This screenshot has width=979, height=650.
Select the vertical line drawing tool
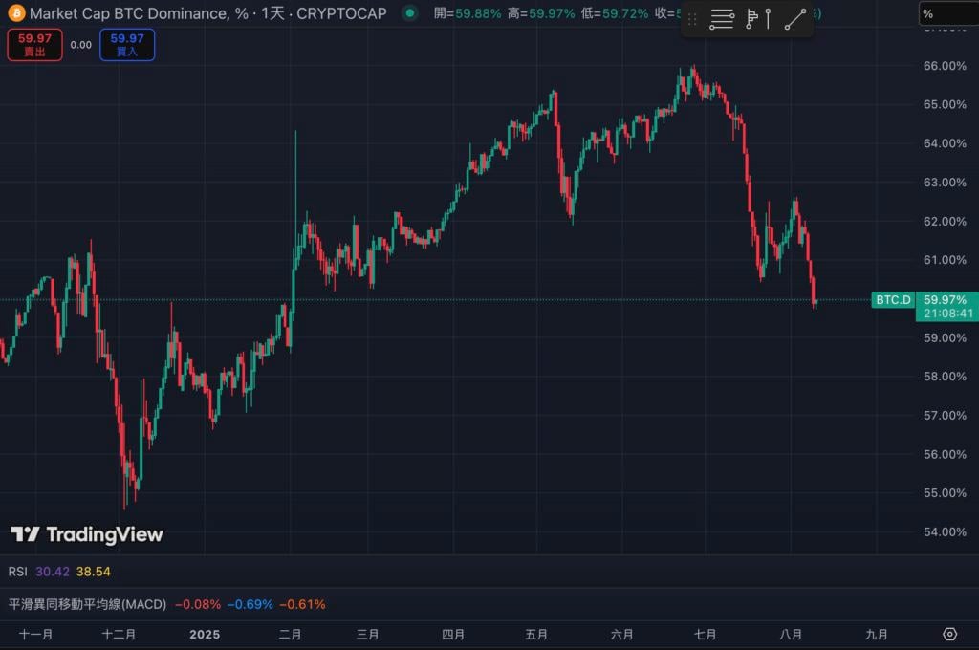pyautogui.click(x=768, y=19)
